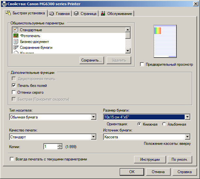Image resolution: width=200 pixels, height=179 pixels.
Task: Click the presets list scroll-down arrow
Action: click(x=128, y=51)
